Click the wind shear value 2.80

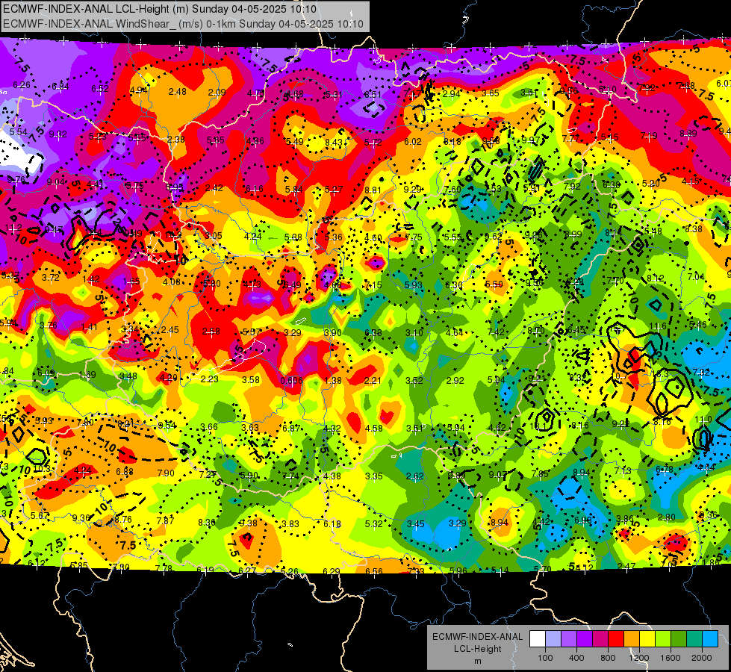coord(667,517)
